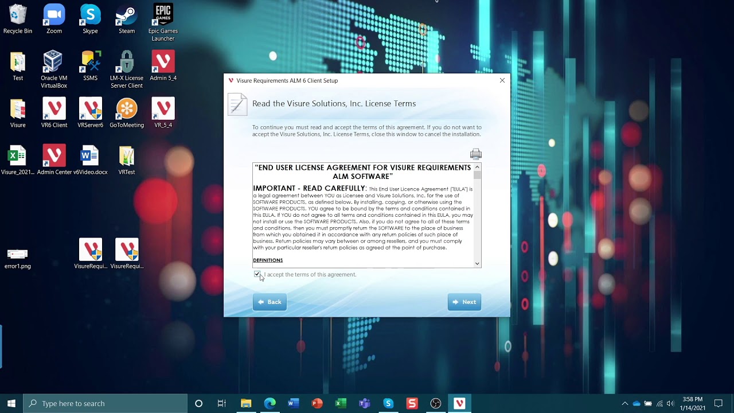Click the taskbar search box
734x413 pixels.
[x=106, y=403]
